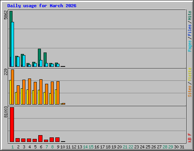This screenshot has width=194, height=151.
Task: Select the orange Sites bar for day 2
Action: [18, 95]
